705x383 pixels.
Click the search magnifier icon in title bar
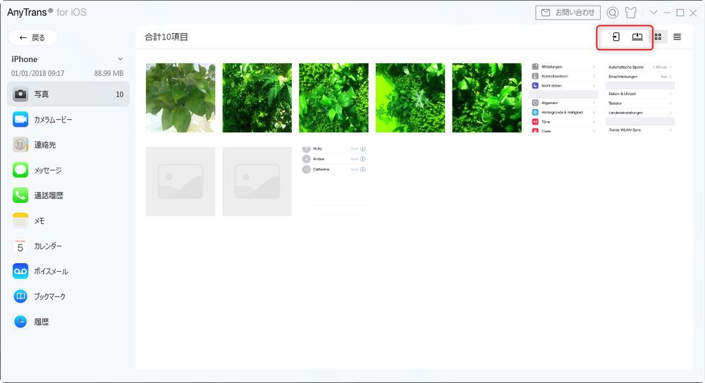[612, 13]
